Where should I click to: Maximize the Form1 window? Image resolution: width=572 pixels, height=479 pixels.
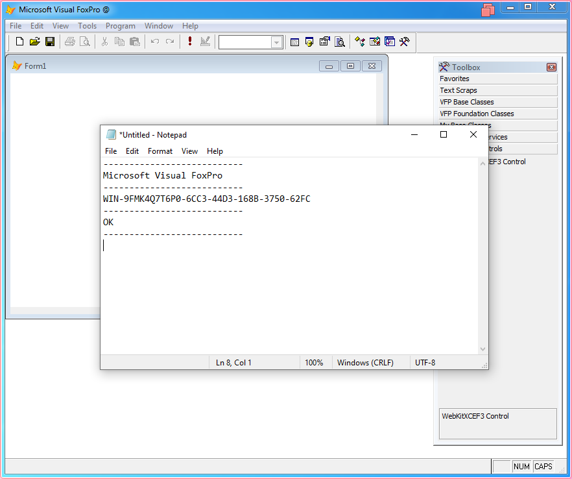pos(350,66)
